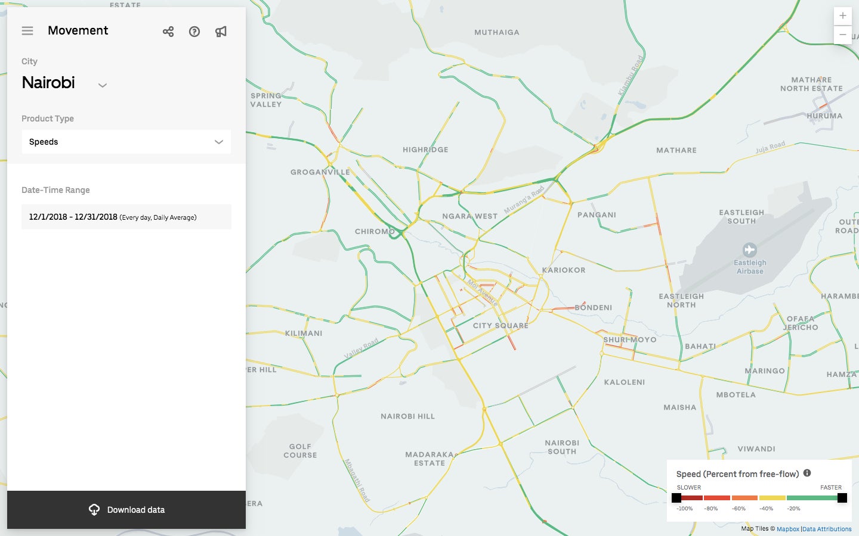Click the Valley Road label
Image resolution: width=859 pixels, height=536 pixels.
361,348
